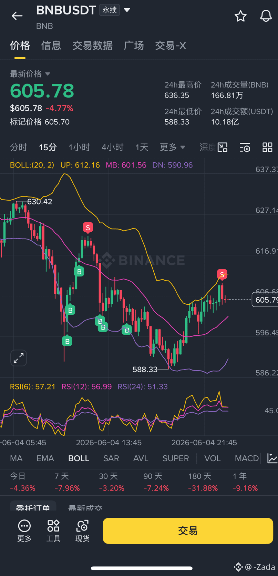Select 4小时 timeframe
Viewport: 278px width, 576px height.
(x=112, y=147)
